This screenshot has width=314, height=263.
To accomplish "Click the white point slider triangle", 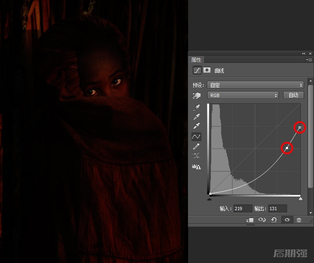I will point(300,199).
